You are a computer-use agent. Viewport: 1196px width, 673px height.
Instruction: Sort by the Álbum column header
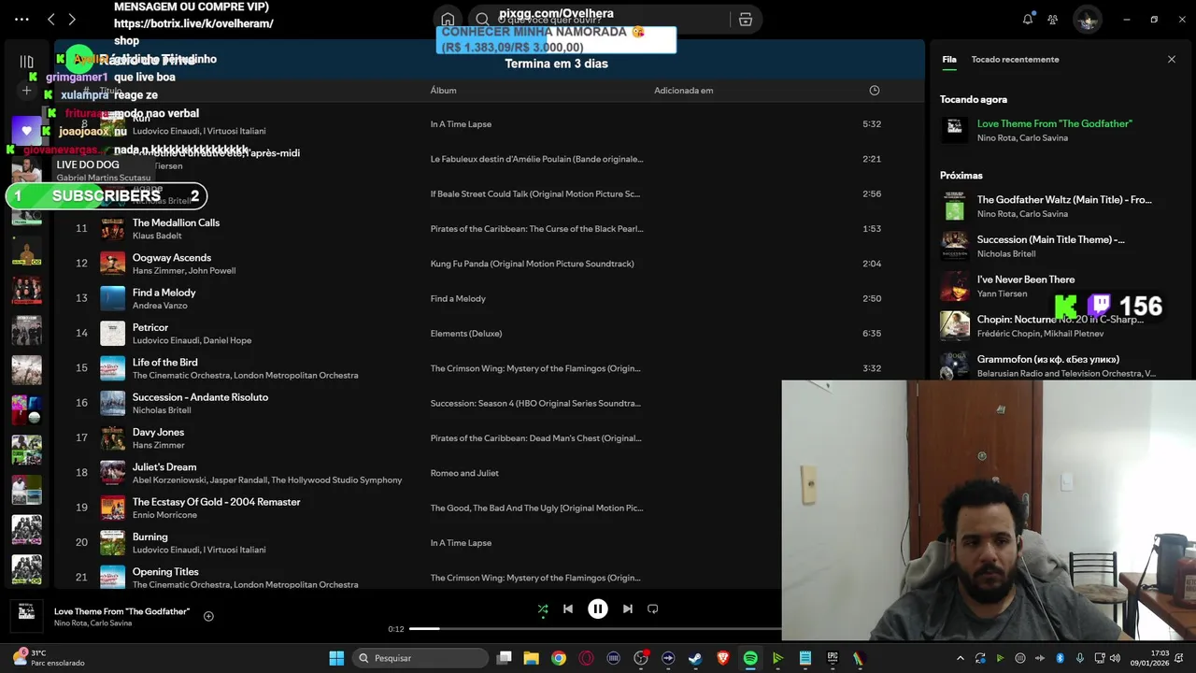443,91
